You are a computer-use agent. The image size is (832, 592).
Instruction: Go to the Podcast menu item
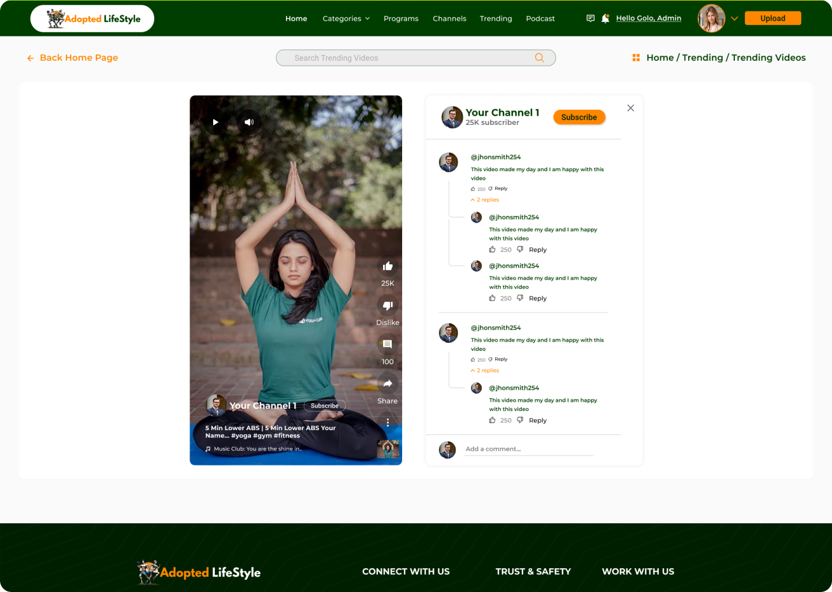(540, 18)
